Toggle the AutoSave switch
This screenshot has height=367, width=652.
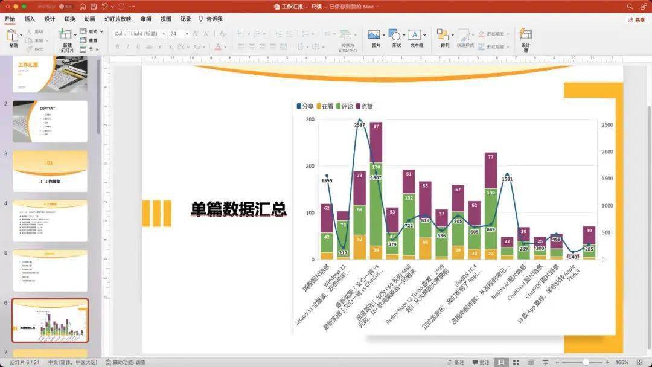tap(66, 7)
